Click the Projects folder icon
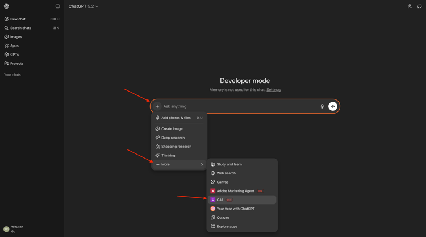The height and width of the screenshot is (237, 426). [x=6, y=63]
